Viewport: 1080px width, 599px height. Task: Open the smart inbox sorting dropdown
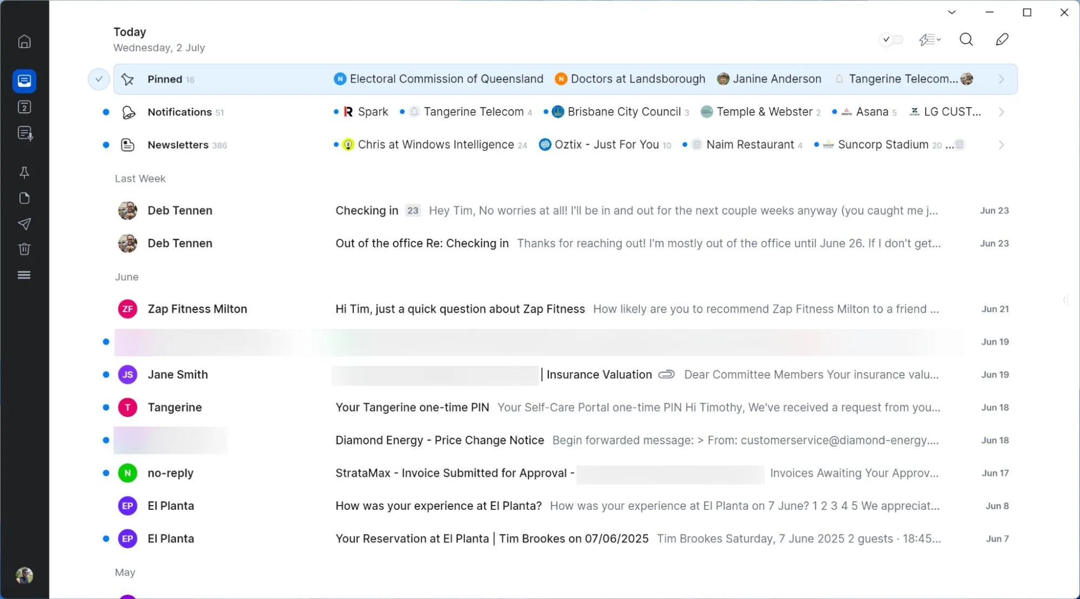[930, 39]
